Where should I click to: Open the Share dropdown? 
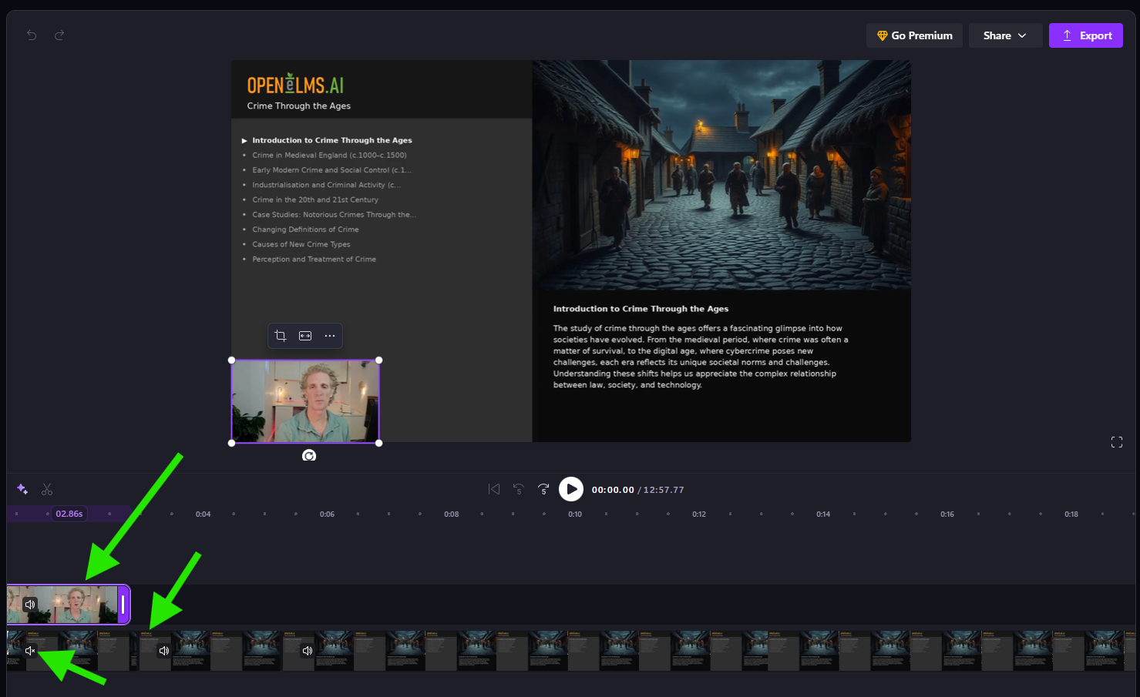click(x=1005, y=35)
